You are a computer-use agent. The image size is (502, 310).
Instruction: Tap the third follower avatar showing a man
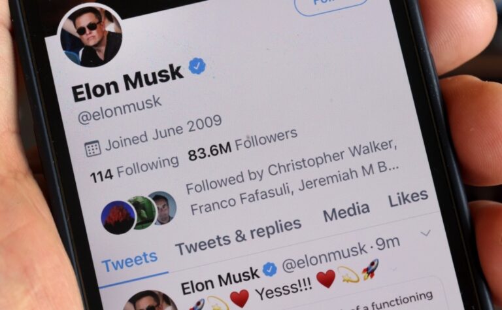coord(163,207)
